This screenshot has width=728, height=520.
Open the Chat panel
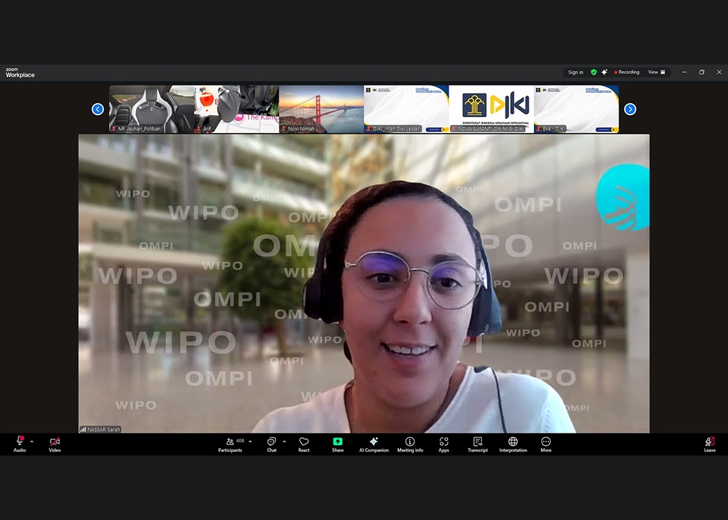coord(272,444)
